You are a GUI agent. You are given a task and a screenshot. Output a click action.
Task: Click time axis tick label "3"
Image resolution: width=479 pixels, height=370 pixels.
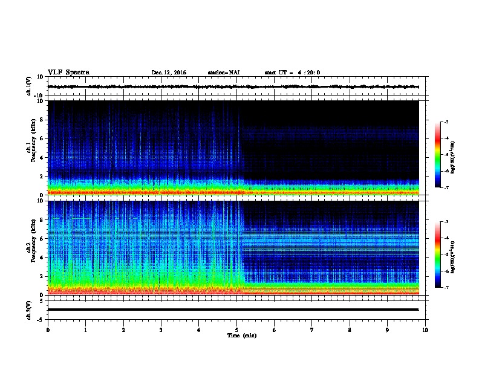pos(161,330)
